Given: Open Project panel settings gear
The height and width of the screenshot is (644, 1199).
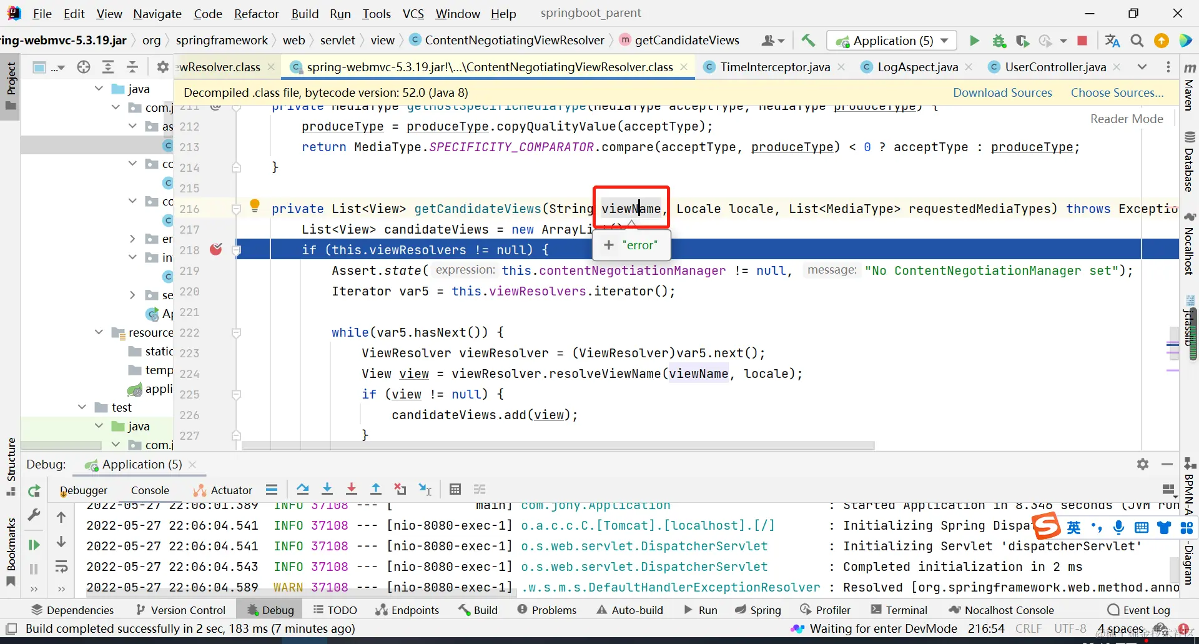Looking at the screenshot, I should pyautogui.click(x=163, y=67).
